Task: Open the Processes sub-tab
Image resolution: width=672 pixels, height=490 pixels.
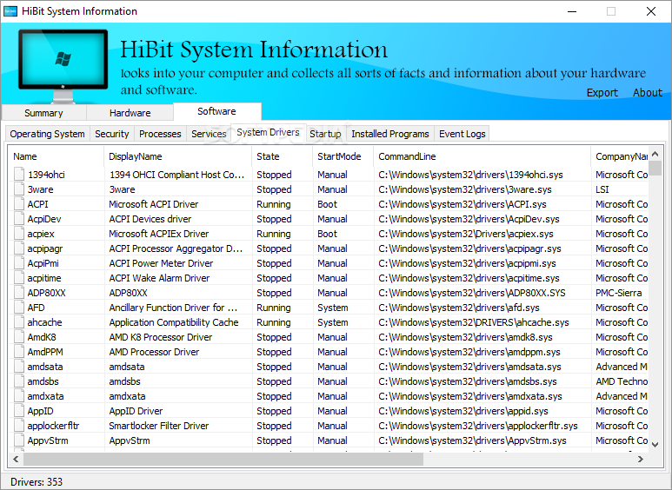Action: 160,134
